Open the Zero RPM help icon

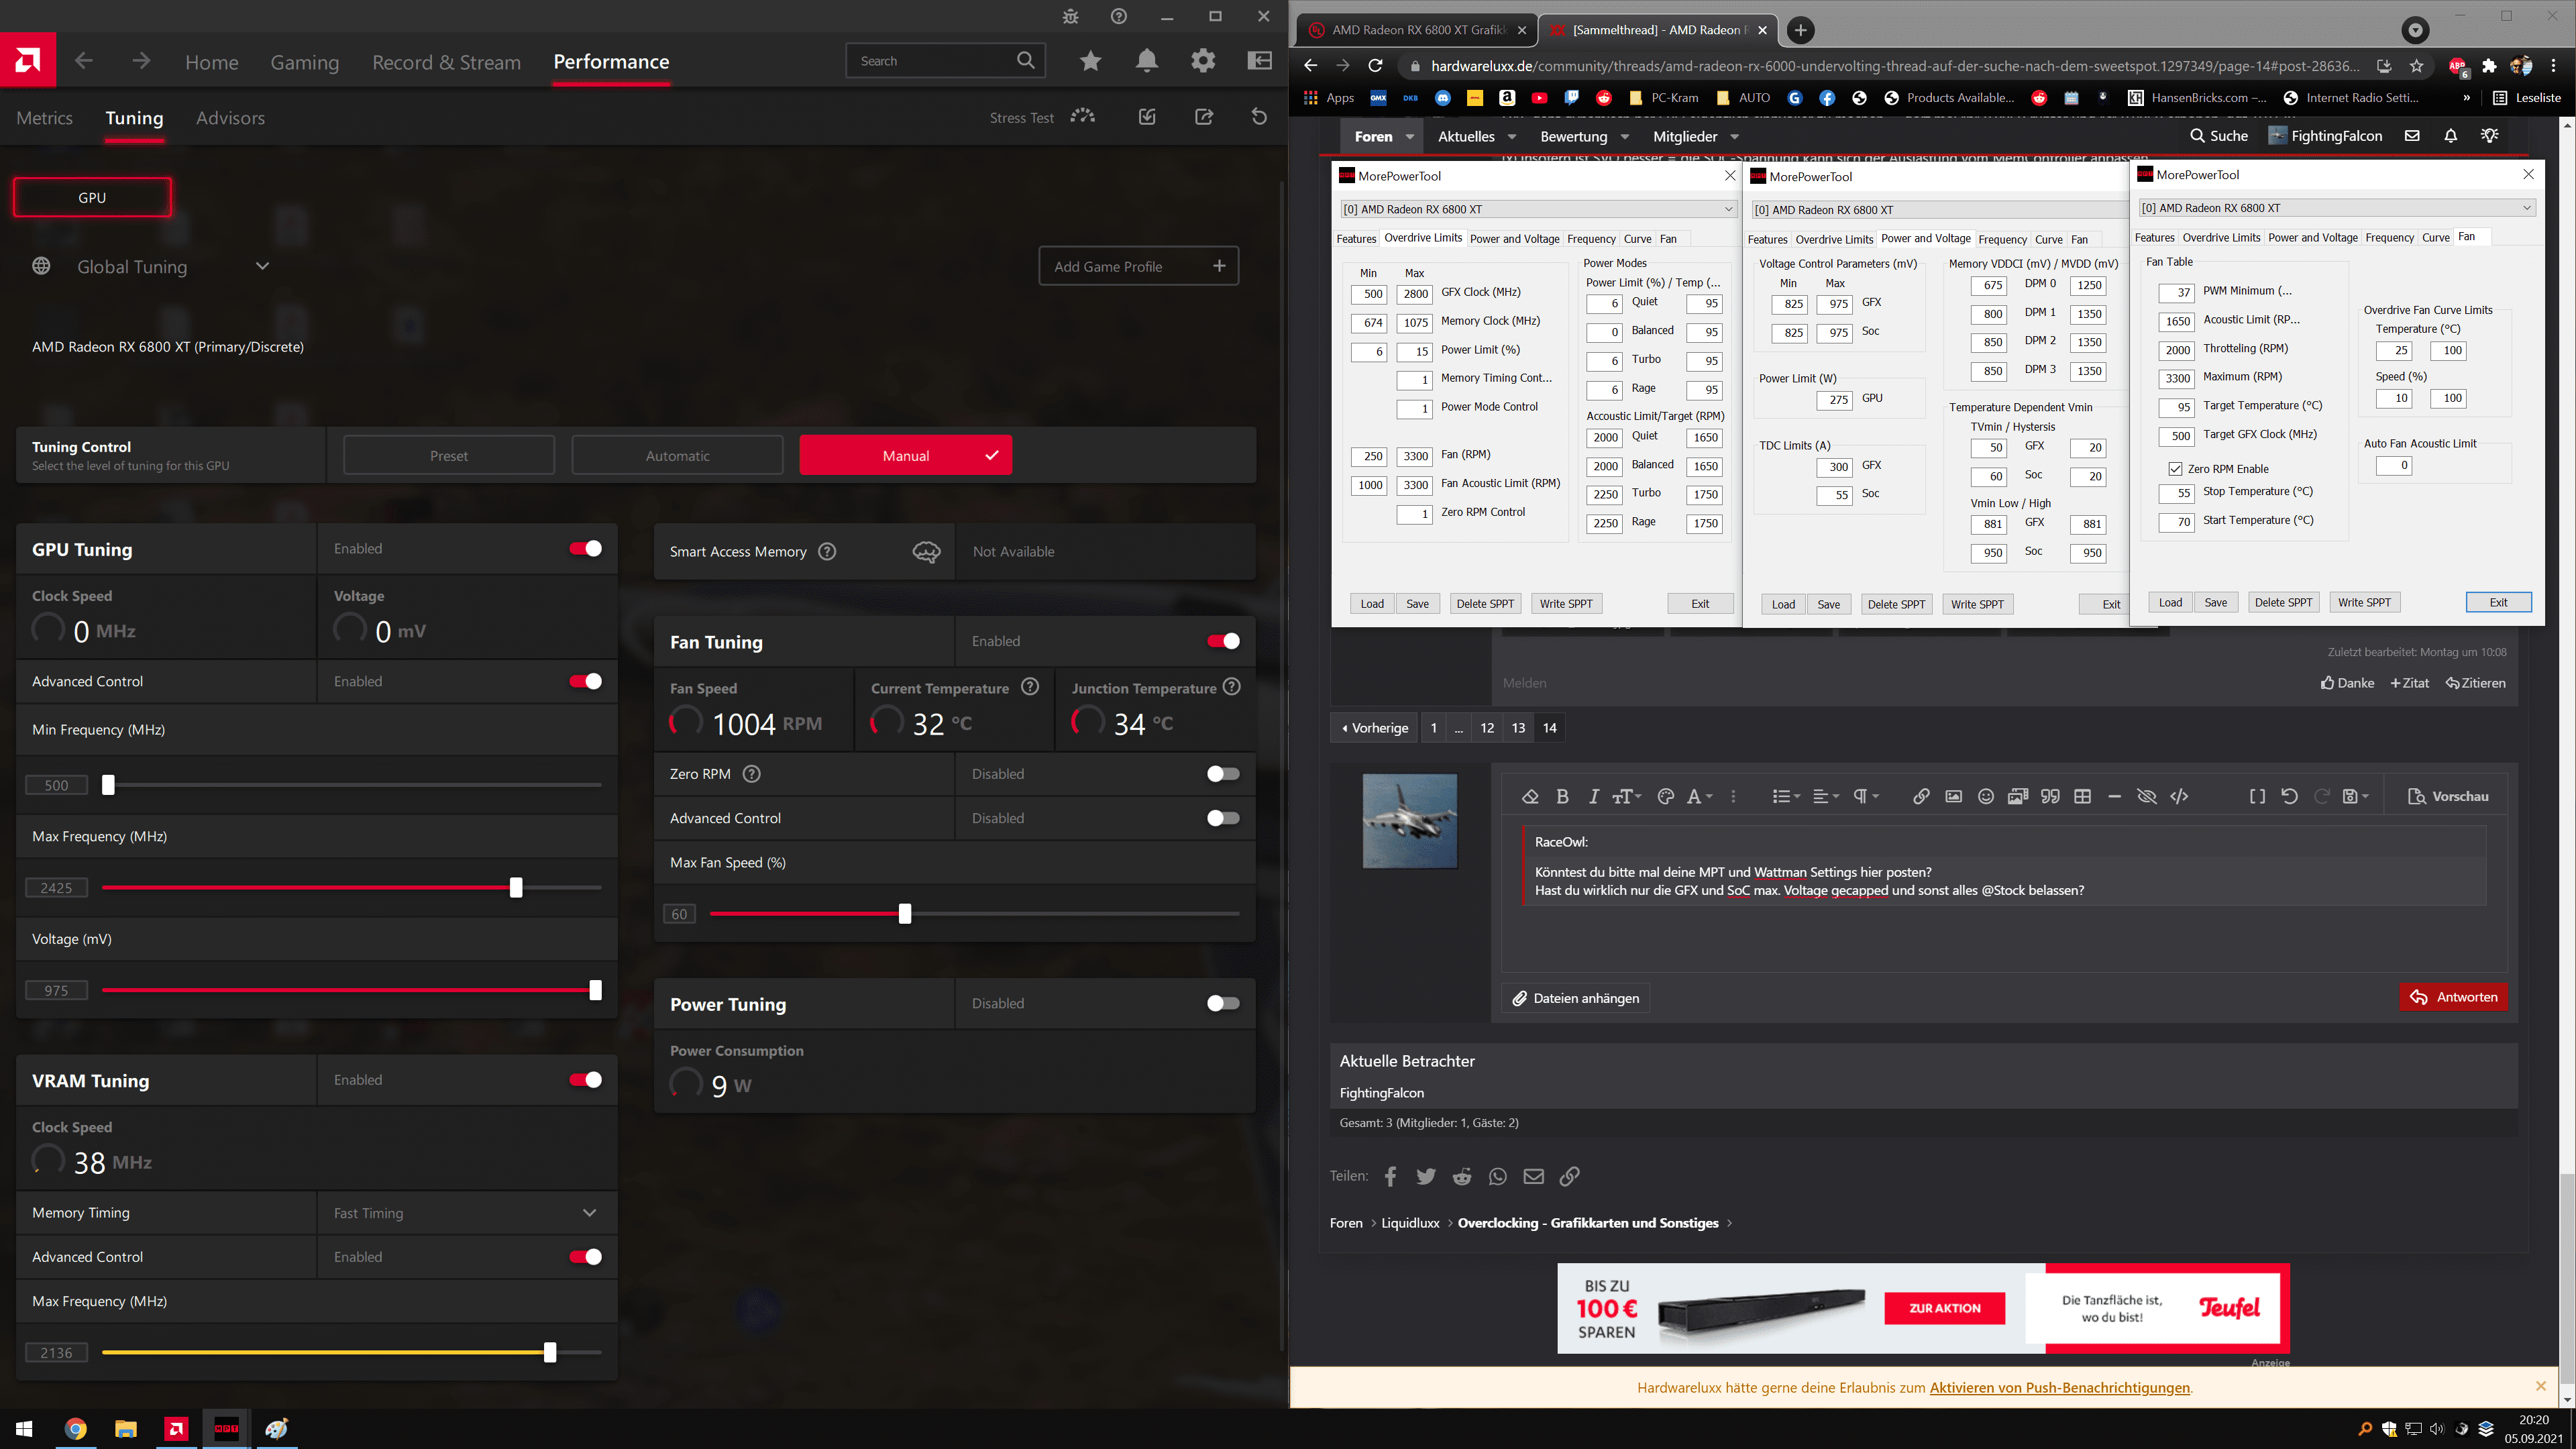752,774
